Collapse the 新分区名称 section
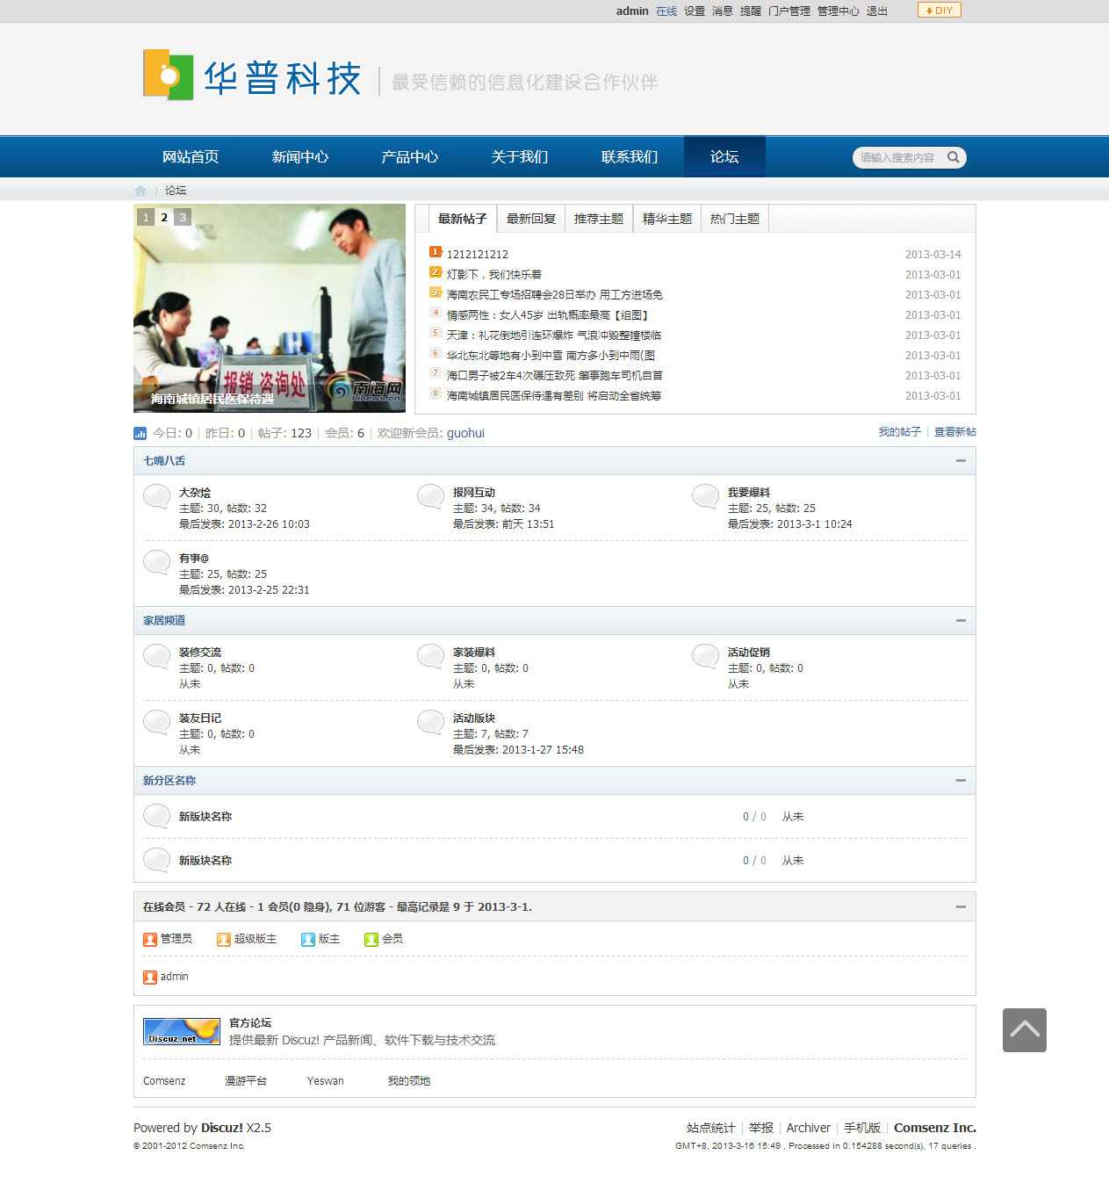Screen dimensions: 1109x1198 (x=961, y=780)
